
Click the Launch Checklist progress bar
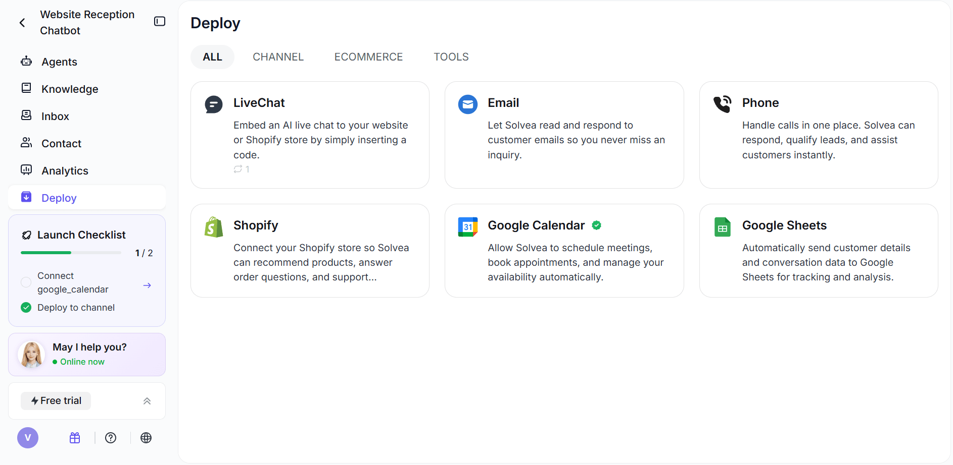pyautogui.click(x=71, y=253)
